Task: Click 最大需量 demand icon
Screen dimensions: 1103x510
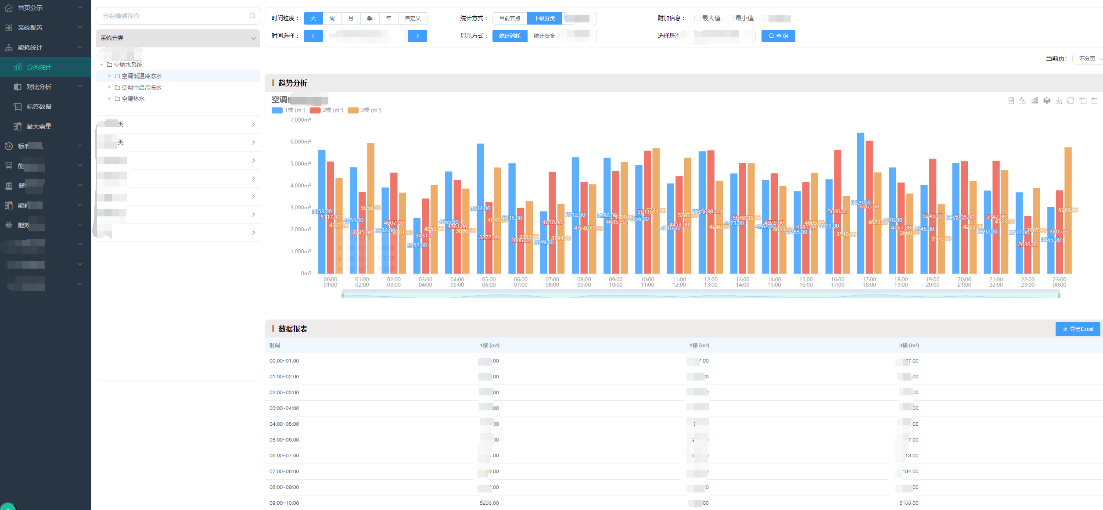Action: [18, 126]
